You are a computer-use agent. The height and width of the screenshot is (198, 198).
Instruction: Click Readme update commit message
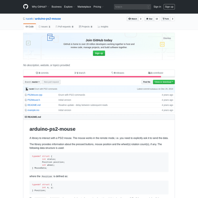pyautogui.click(x=83, y=105)
